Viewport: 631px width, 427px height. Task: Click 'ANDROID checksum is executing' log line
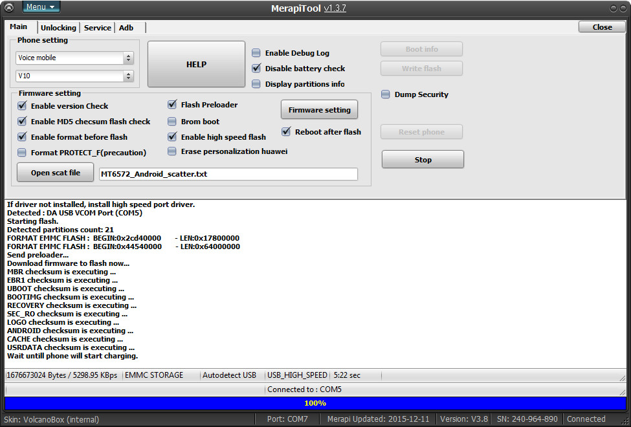coord(70,331)
